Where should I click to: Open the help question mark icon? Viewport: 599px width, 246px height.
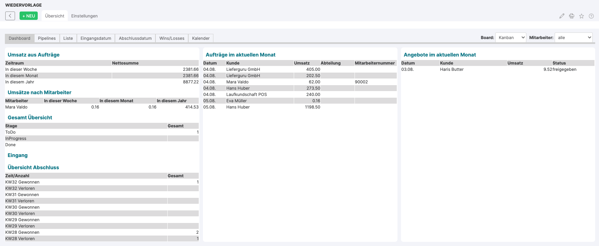(591, 16)
